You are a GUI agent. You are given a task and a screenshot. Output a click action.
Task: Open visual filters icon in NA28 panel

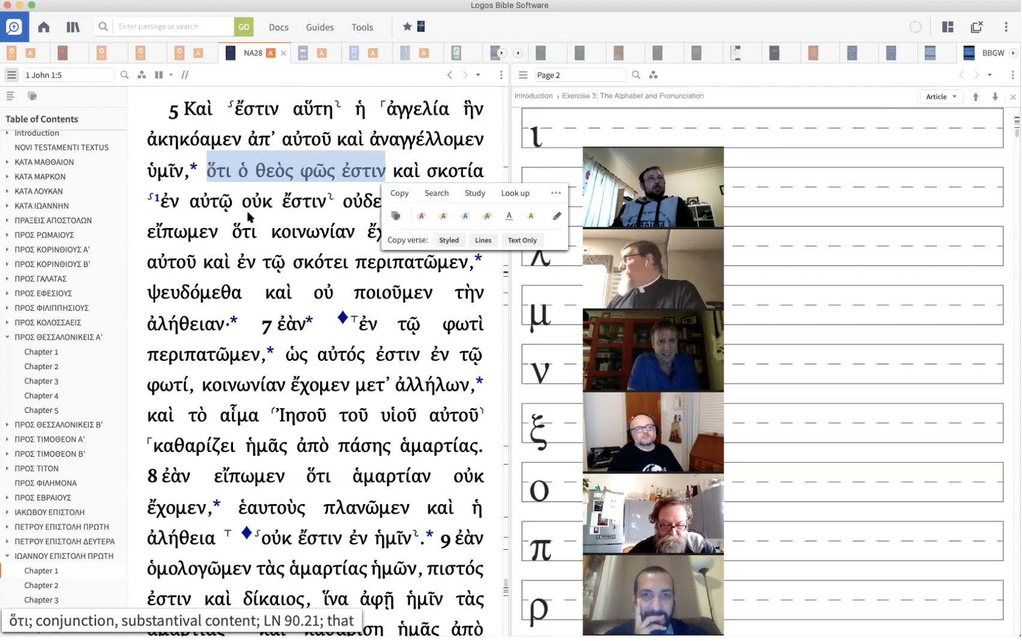[142, 75]
